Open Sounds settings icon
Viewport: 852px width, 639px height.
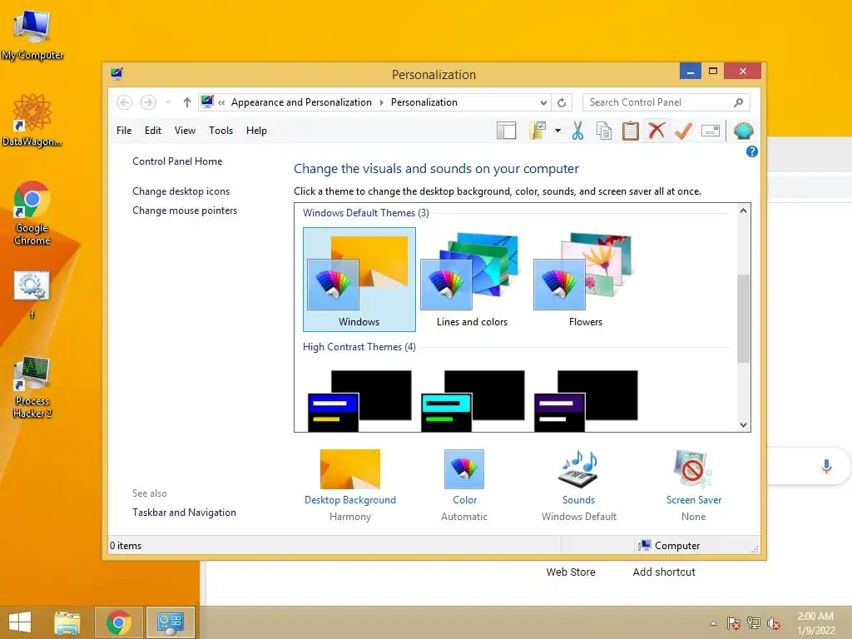(x=579, y=469)
